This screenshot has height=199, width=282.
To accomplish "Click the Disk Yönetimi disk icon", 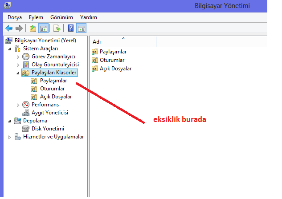I will pyautogui.click(x=26, y=129).
